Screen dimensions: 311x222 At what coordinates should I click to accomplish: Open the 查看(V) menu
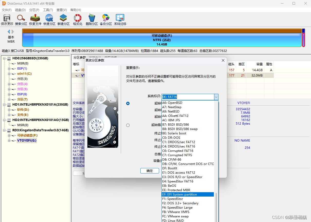pos(62,10)
